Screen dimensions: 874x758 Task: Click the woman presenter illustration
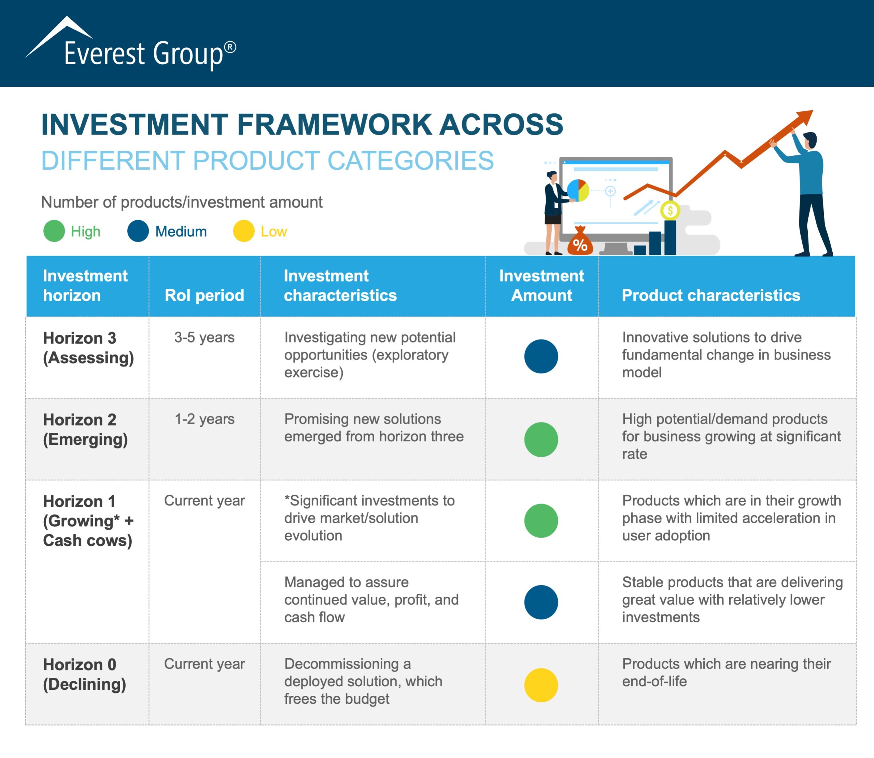pyautogui.click(x=553, y=211)
